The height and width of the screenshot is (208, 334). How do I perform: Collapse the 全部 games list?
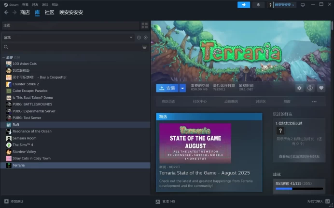[4, 57]
